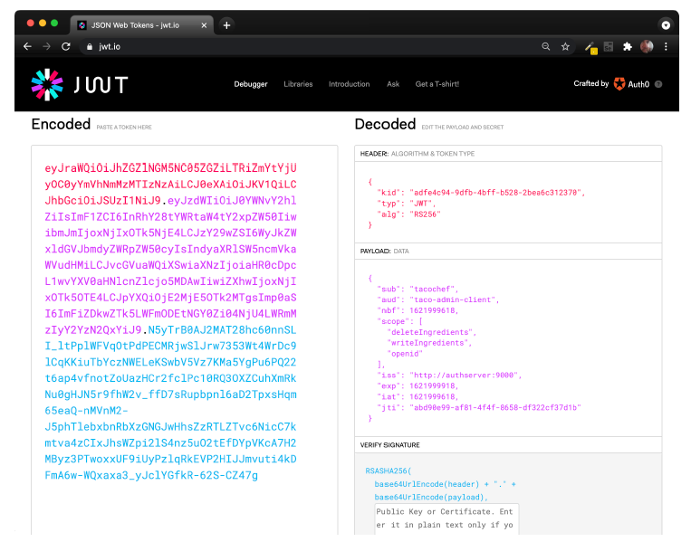
Task: Select the Debugger nav item
Action: point(251,84)
